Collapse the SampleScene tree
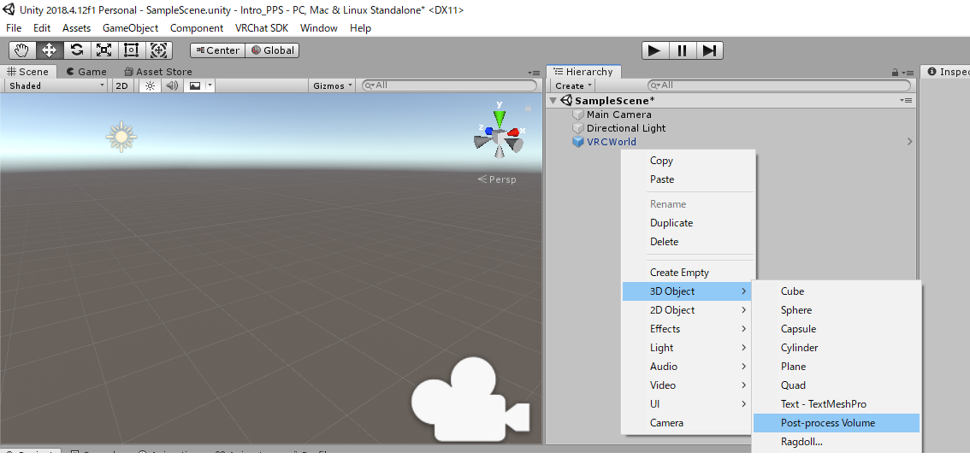The width and height of the screenshot is (970, 470). point(553,100)
